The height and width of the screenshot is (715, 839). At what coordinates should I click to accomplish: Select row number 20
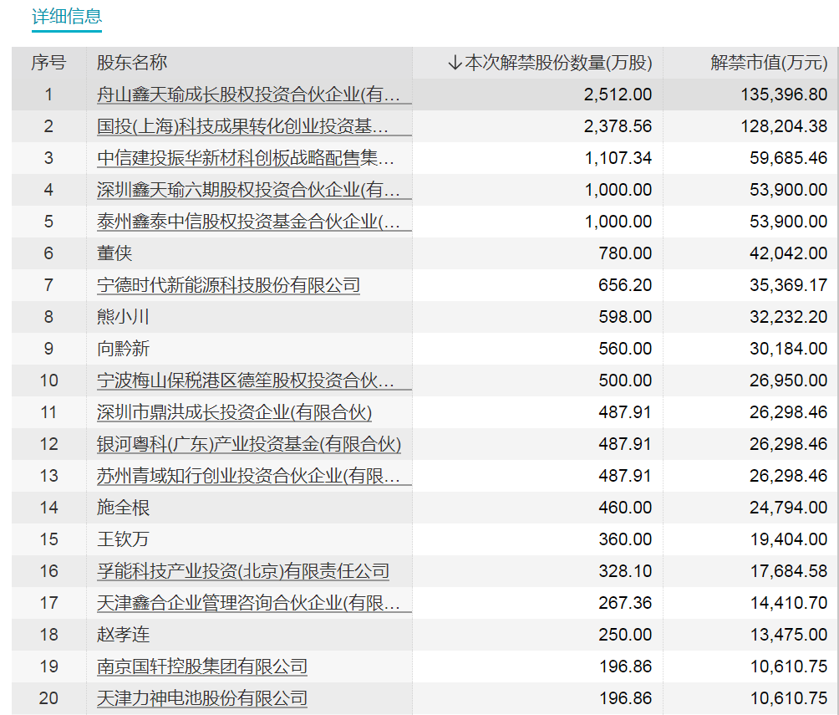(x=48, y=698)
